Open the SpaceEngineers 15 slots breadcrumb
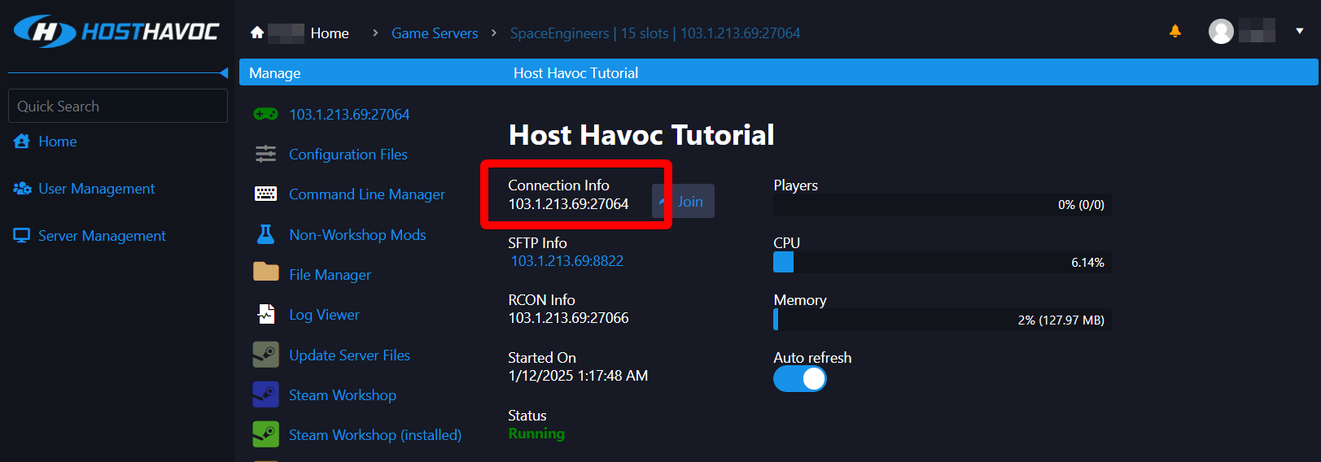Screen dimensions: 1321x462 [655, 33]
